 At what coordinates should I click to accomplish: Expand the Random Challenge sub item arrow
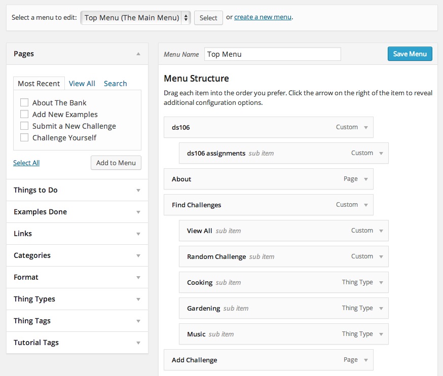[381, 256]
